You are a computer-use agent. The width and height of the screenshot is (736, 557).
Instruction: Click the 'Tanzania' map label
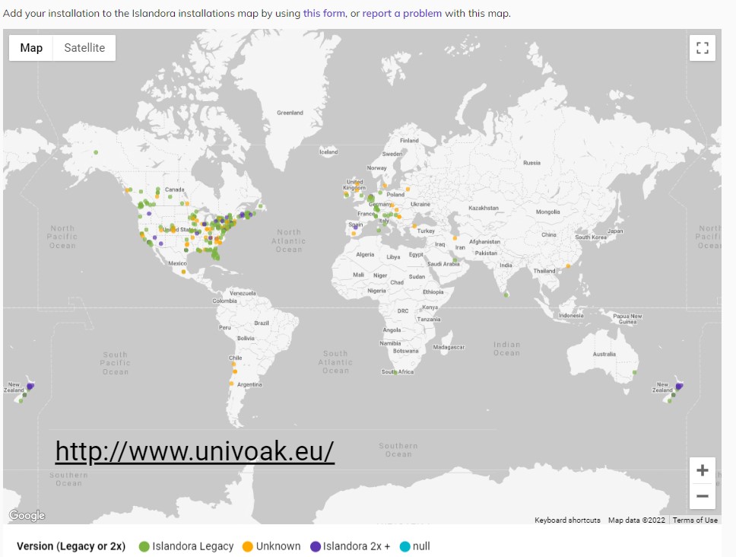[x=429, y=320]
